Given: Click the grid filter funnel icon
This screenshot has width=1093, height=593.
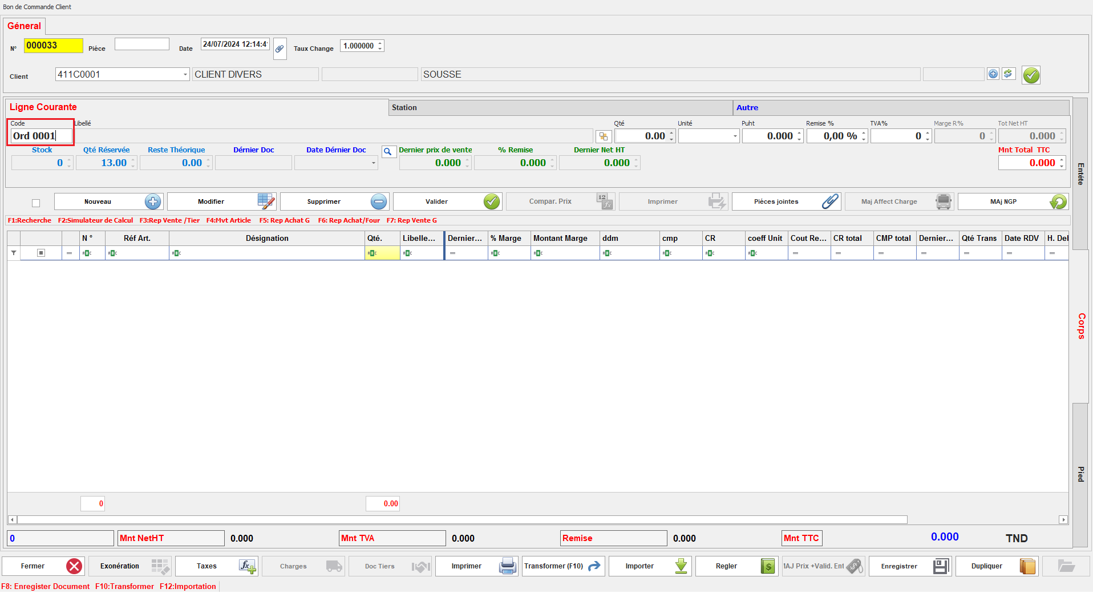Looking at the screenshot, I should (14, 253).
